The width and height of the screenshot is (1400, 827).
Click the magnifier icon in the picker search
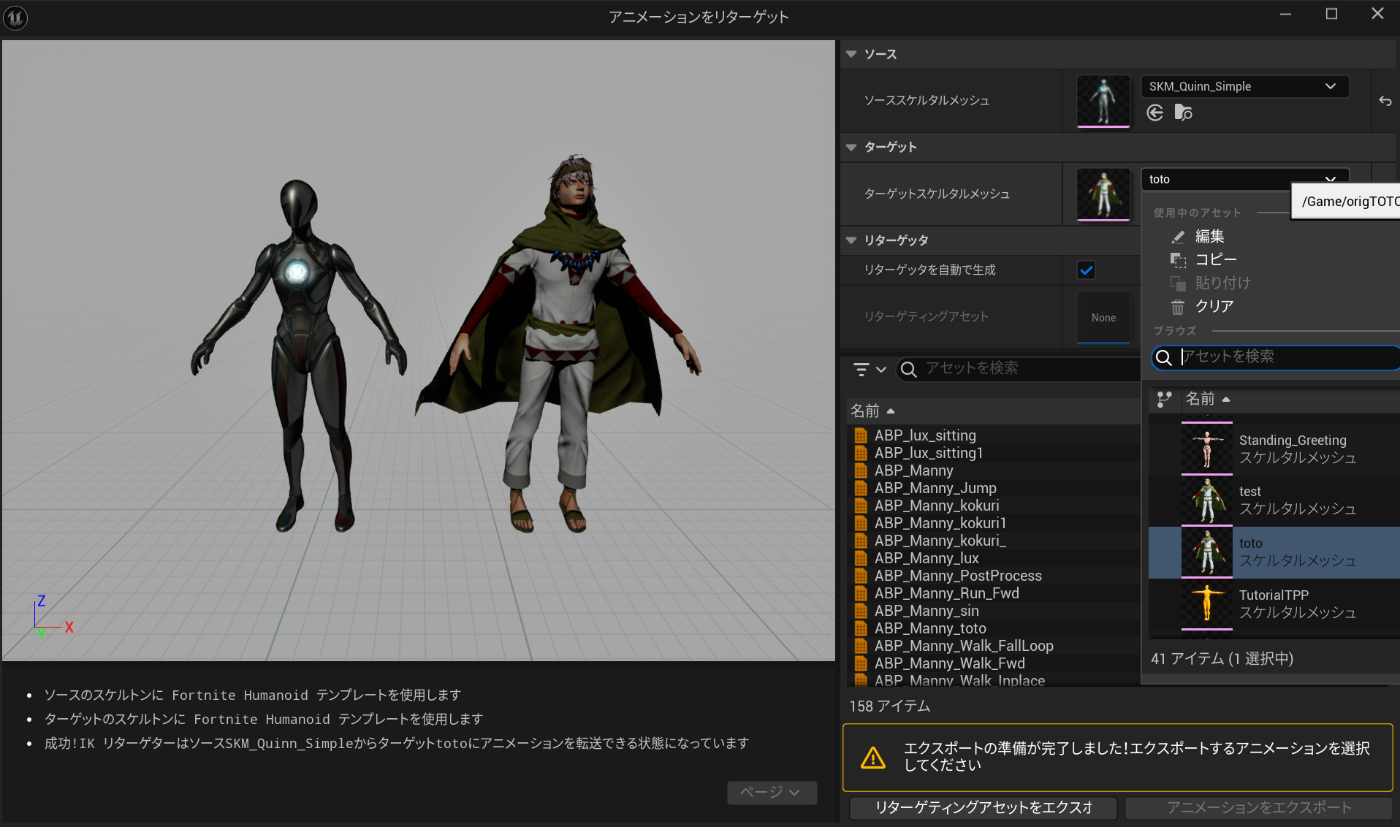1163,357
